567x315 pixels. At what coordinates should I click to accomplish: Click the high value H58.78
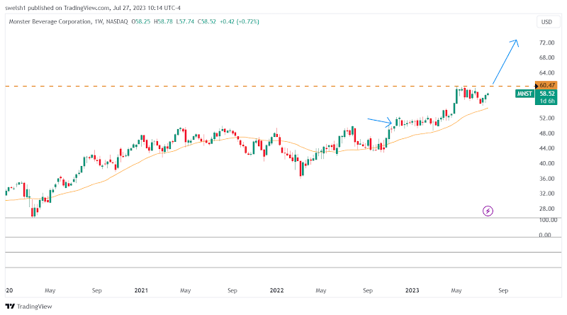(164, 21)
